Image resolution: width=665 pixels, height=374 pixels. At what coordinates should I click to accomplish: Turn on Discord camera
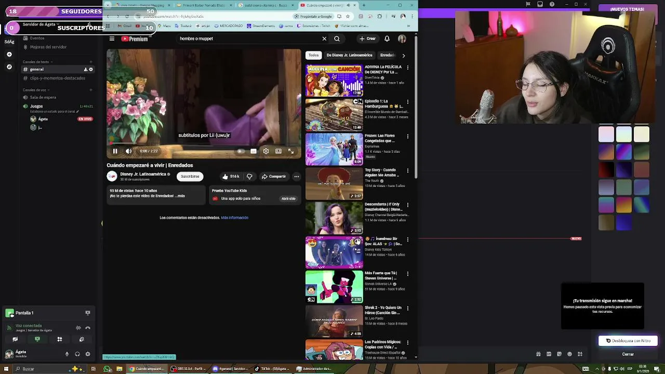point(15,339)
